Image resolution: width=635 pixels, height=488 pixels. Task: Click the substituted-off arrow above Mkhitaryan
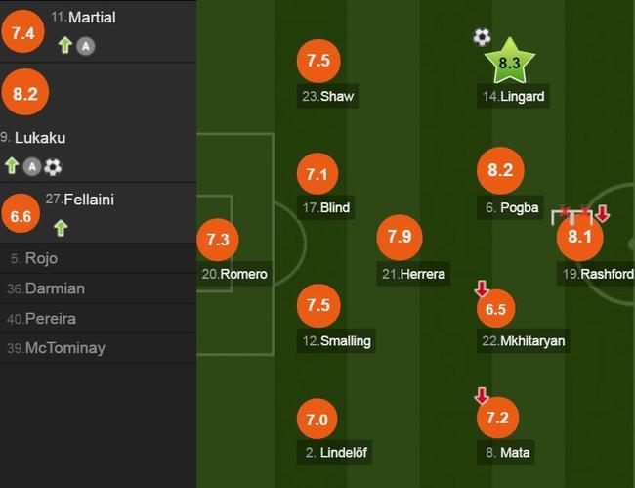[x=482, y=288]
